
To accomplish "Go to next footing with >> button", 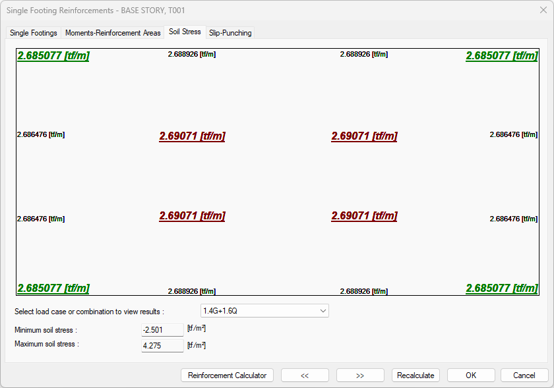I will pos(360,375).
